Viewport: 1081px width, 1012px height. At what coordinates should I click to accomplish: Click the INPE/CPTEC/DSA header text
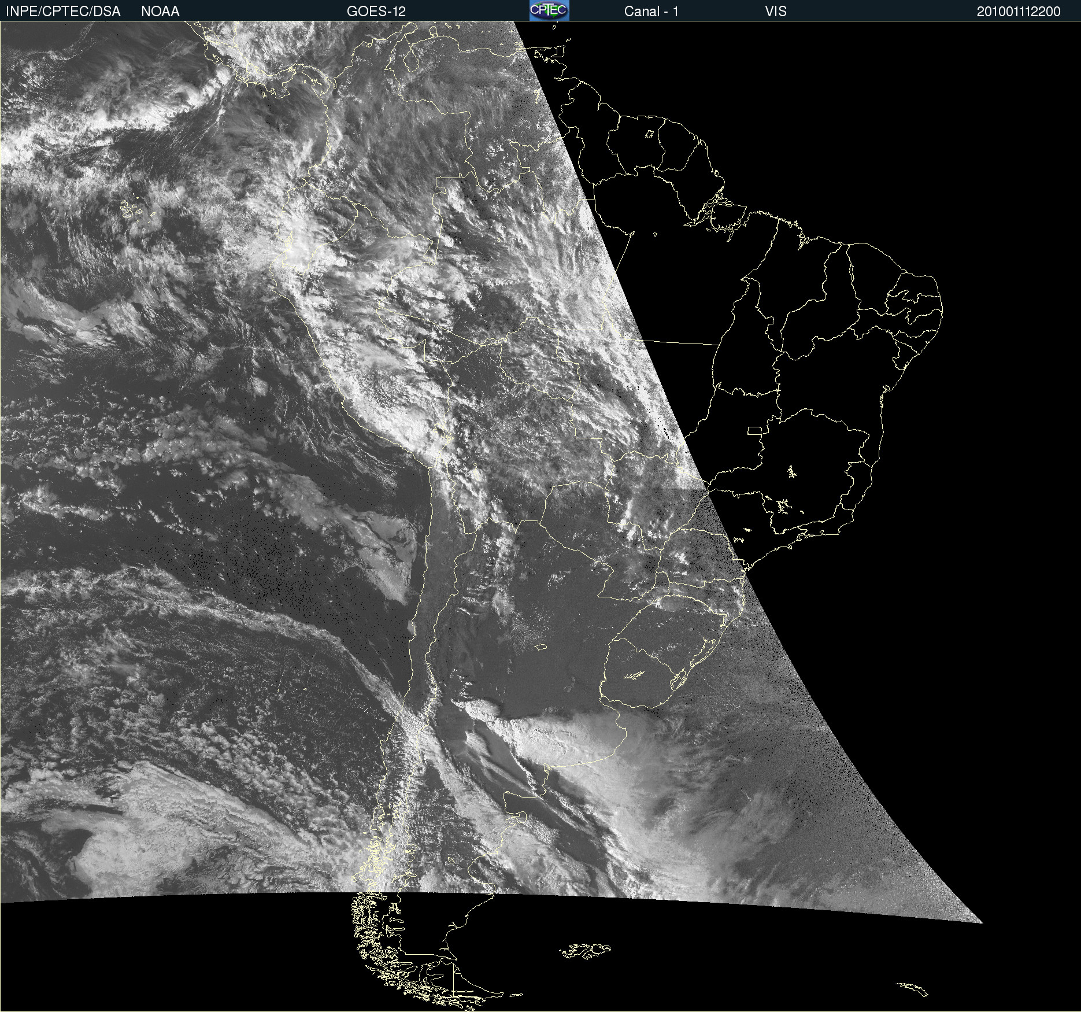[x=63, y=12]
